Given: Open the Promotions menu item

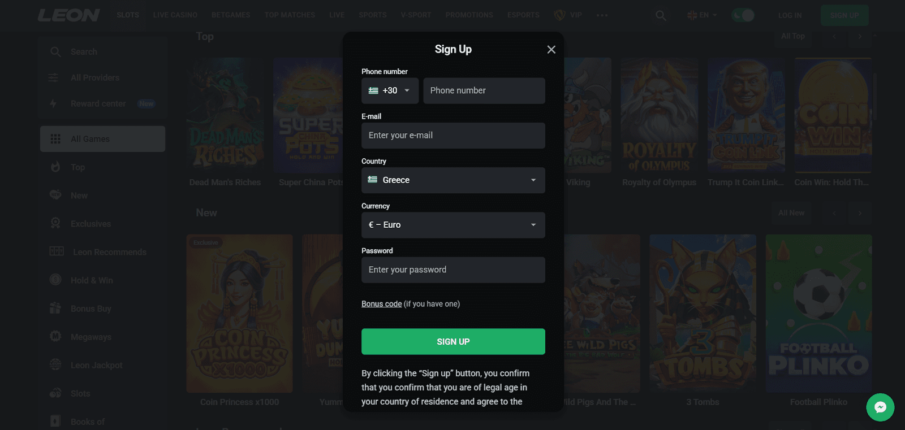Looking at the screenshot, I should 469,15.
